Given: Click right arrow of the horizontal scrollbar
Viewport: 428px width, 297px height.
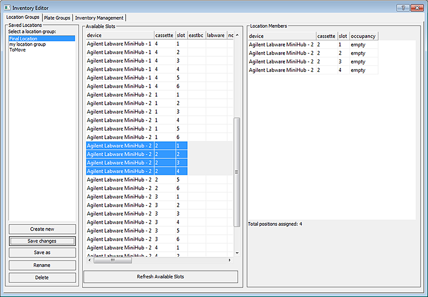Looking at the screenshot, I should [x=230, y=260].
